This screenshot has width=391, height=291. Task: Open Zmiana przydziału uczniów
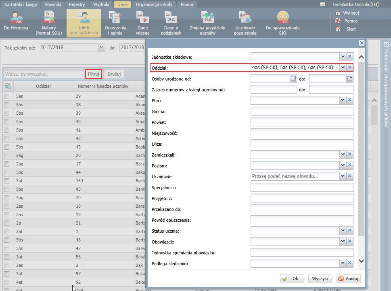(x=207, y=23)
